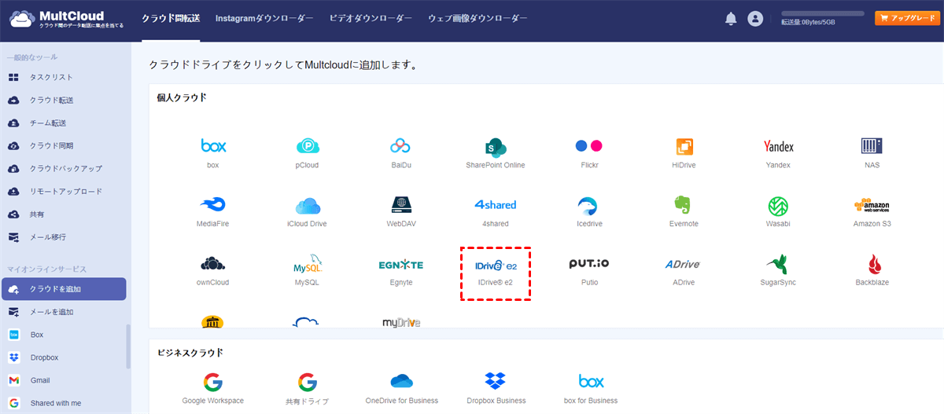The width and height of the screenshot is (944, 414).
Task: Add the Wasabi cloud storage
Action: (778, 205)
